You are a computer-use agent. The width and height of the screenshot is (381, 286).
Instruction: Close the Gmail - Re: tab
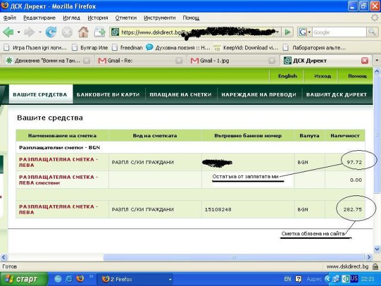pos(179,61)
